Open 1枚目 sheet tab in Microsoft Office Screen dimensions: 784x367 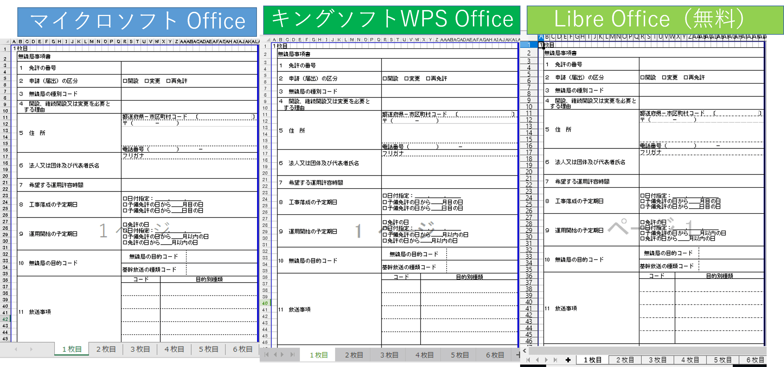point(72,349)
